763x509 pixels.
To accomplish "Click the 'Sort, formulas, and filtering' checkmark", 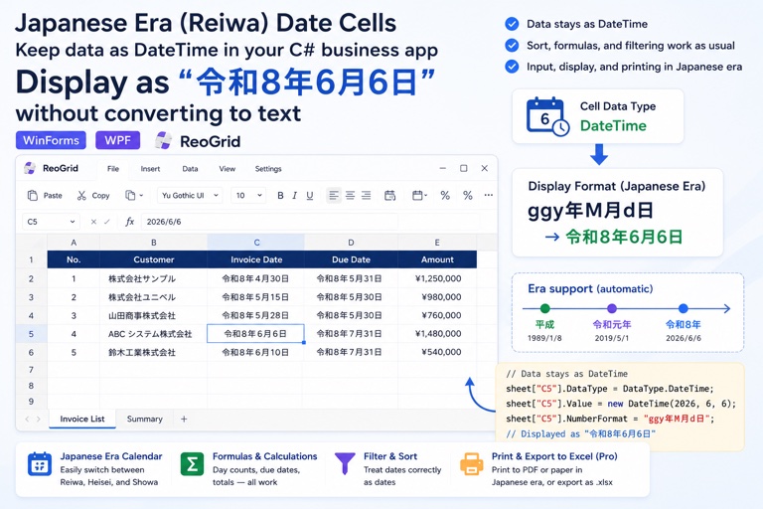I will pos(512,46).
